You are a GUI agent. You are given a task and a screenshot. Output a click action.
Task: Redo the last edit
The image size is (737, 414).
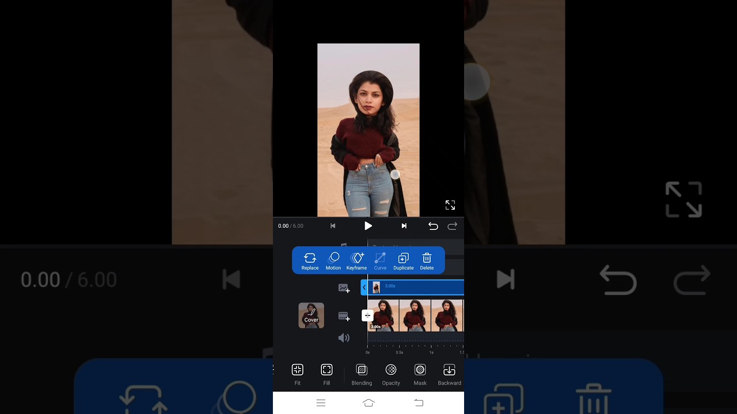click(453, 226)
